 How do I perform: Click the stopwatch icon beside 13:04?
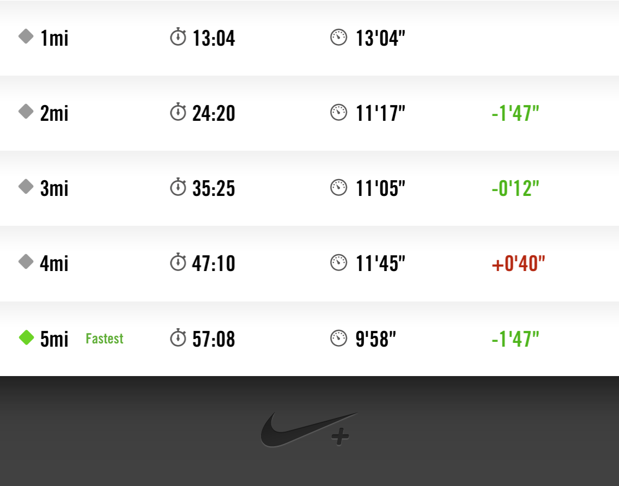coord(178,38)
